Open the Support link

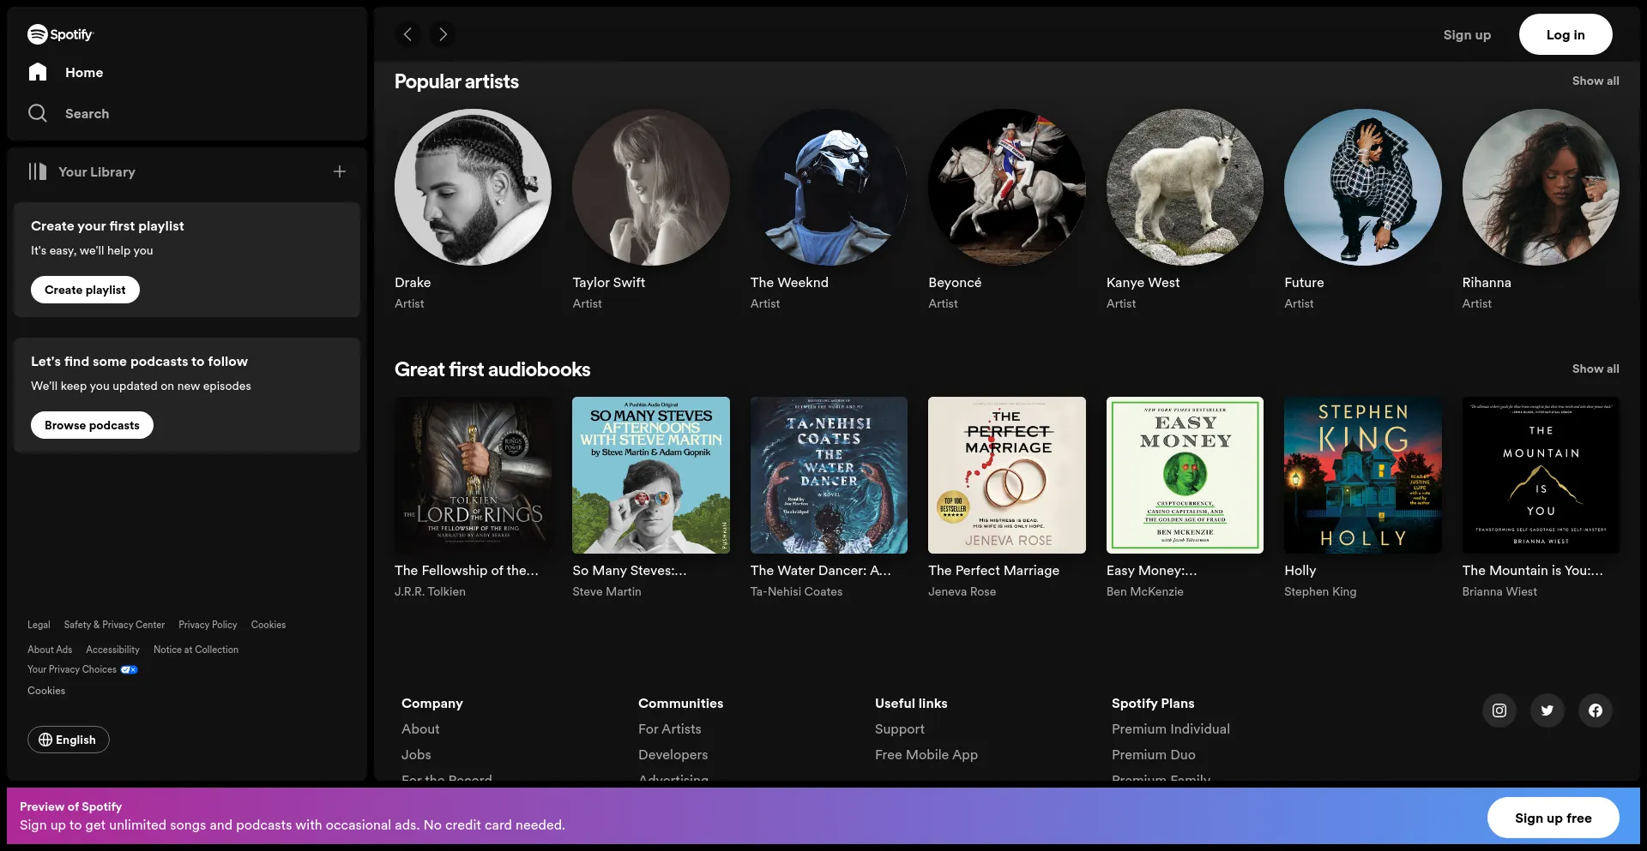pyautogui.click(x=899, y=728)
